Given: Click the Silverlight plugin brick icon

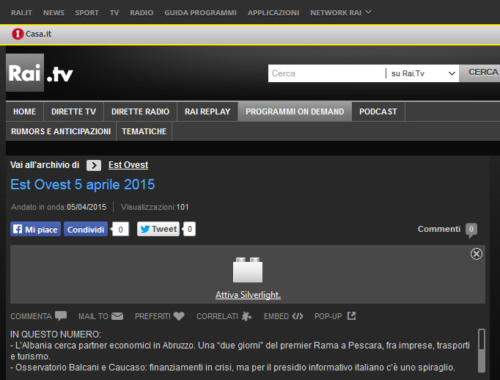Looking at the screenshot, I should [248, 270].
